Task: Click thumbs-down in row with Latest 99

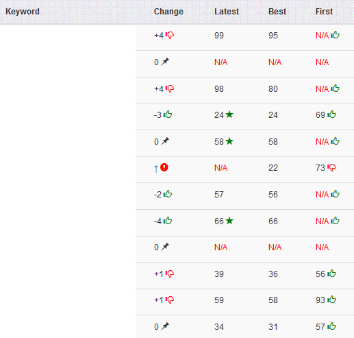Action: [170, 35]
